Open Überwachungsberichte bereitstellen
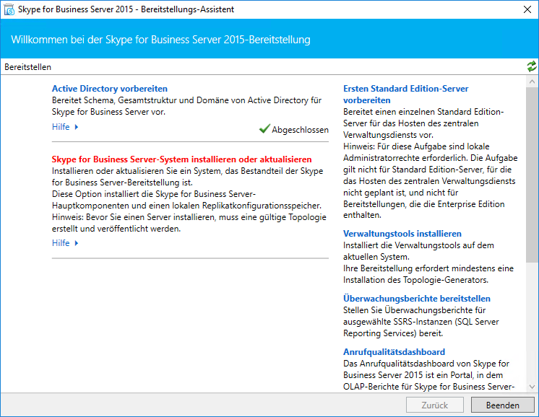The height and width of the screenshot is (417, 539). [416, 298]
